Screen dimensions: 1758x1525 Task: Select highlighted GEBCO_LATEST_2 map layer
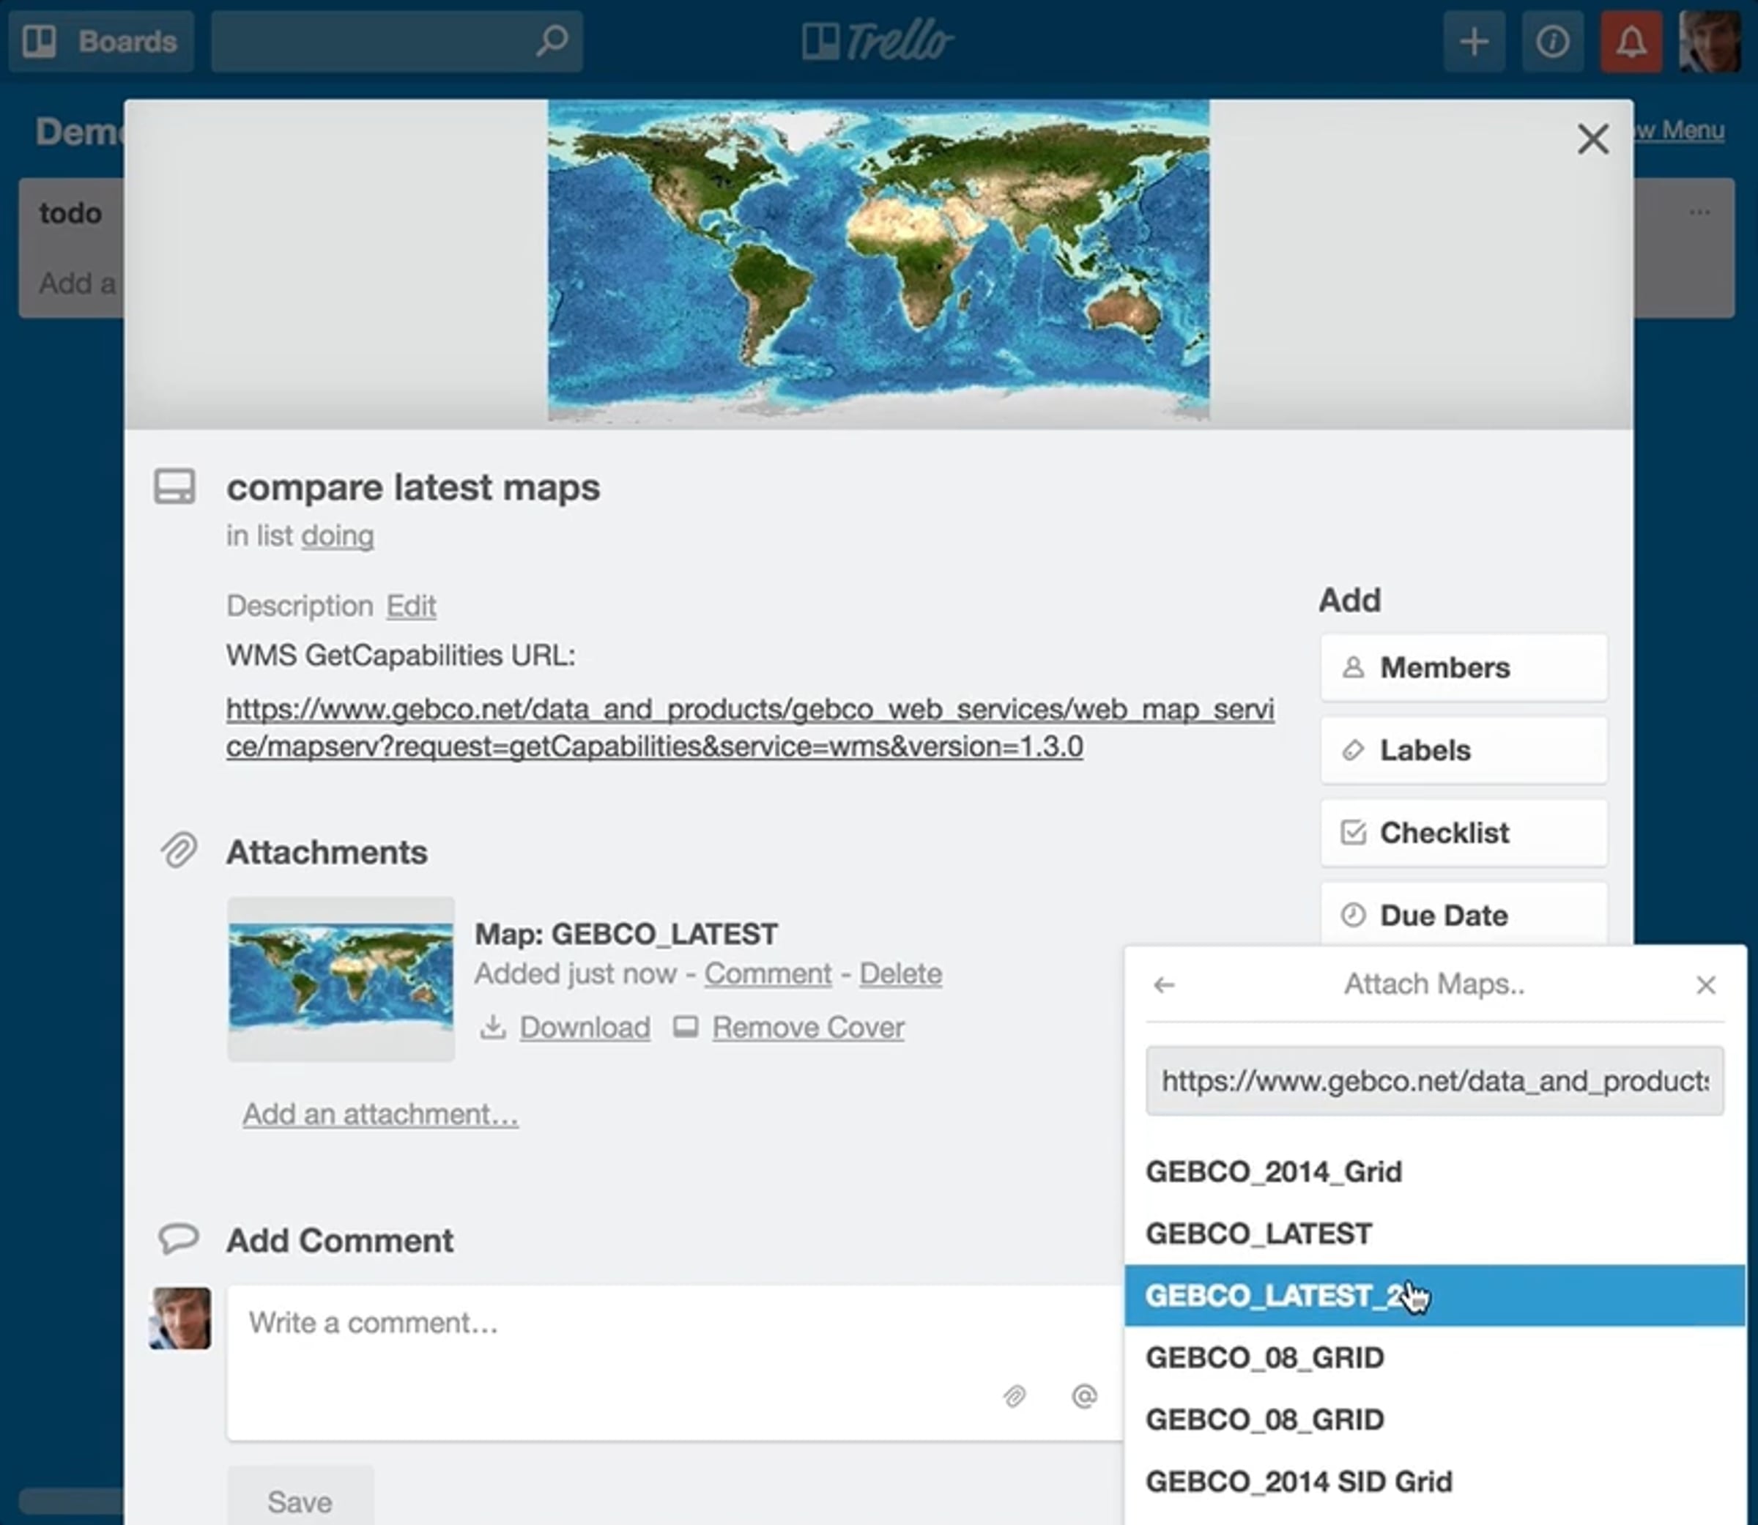click(1435, 1295)
